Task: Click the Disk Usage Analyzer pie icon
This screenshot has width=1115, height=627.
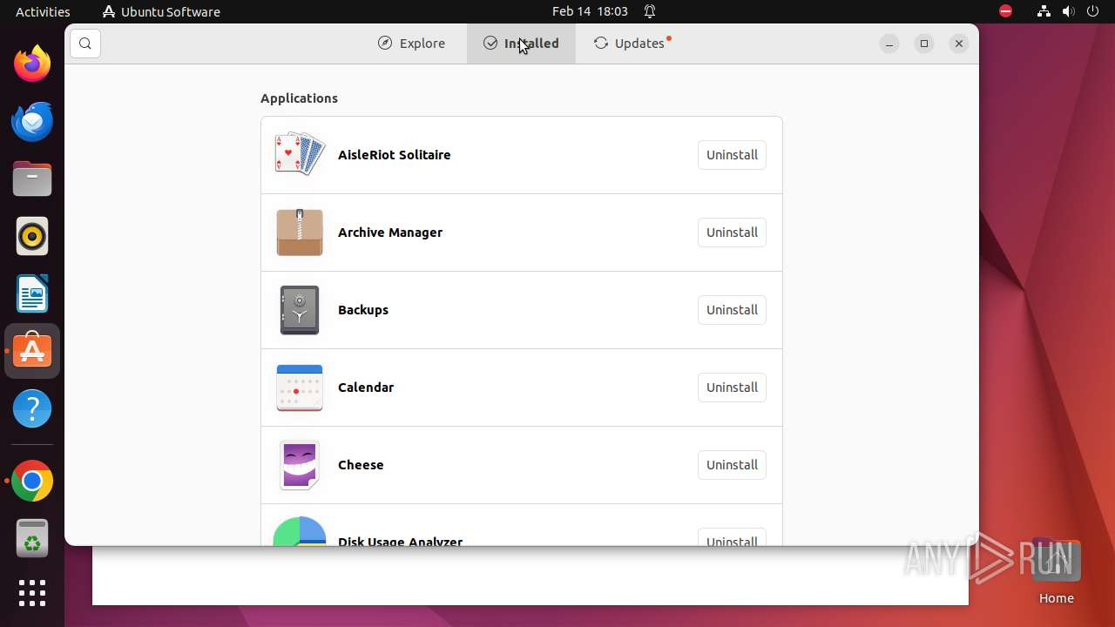Action: click(300, 531)
